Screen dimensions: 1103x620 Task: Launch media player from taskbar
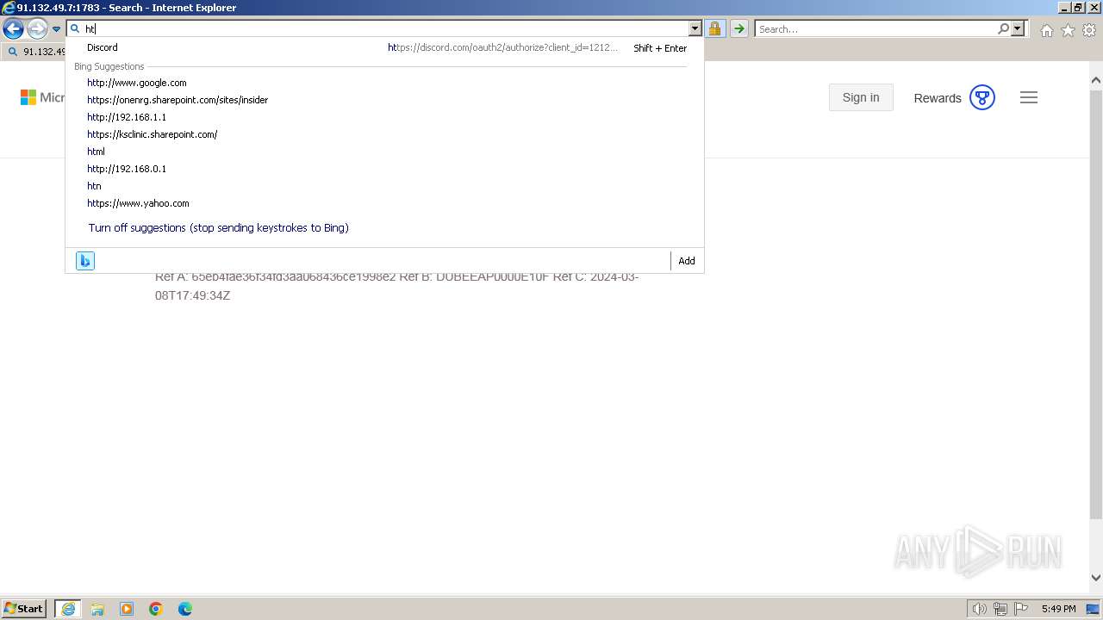click(x=127, y=609)
